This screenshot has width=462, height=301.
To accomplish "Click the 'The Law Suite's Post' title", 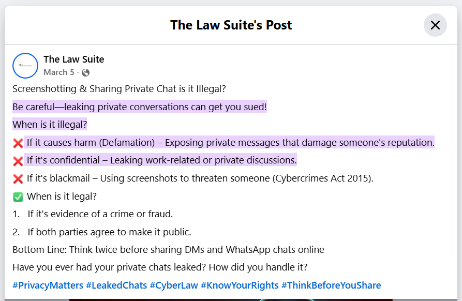I will point(231,25).
